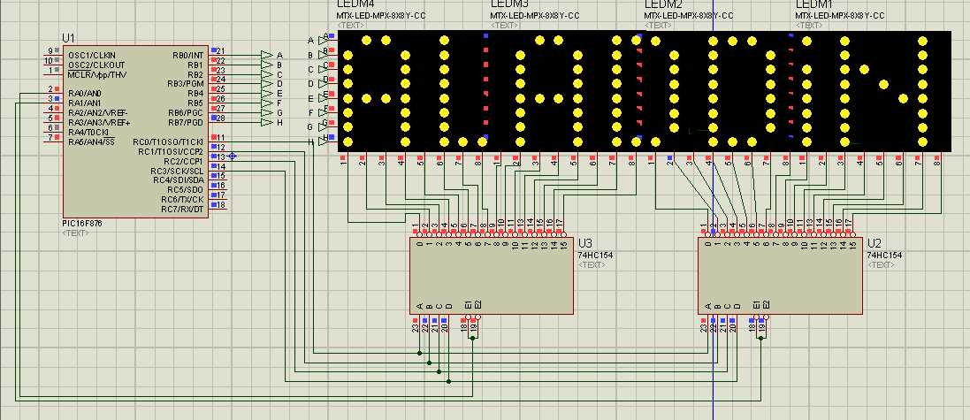Click the RC7/RX/DT pin label
Image resolution: width=970 pixels, height=420 pixels.
click(182, 209)
